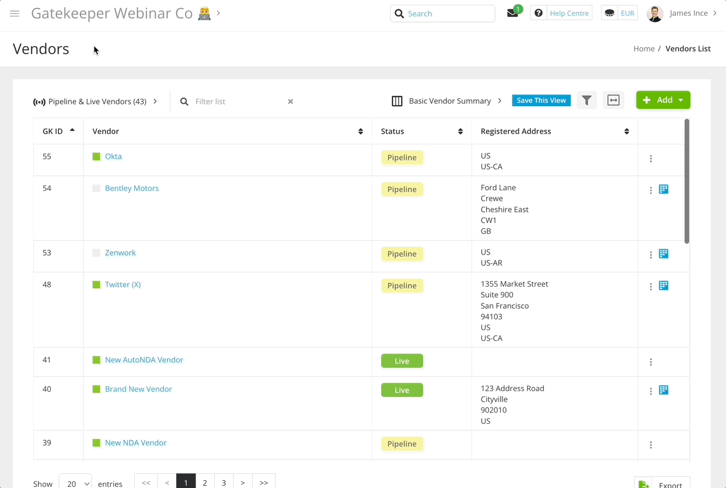726x488 pixels.
Task: Expand the Add button dropdown
Action: 680,100
